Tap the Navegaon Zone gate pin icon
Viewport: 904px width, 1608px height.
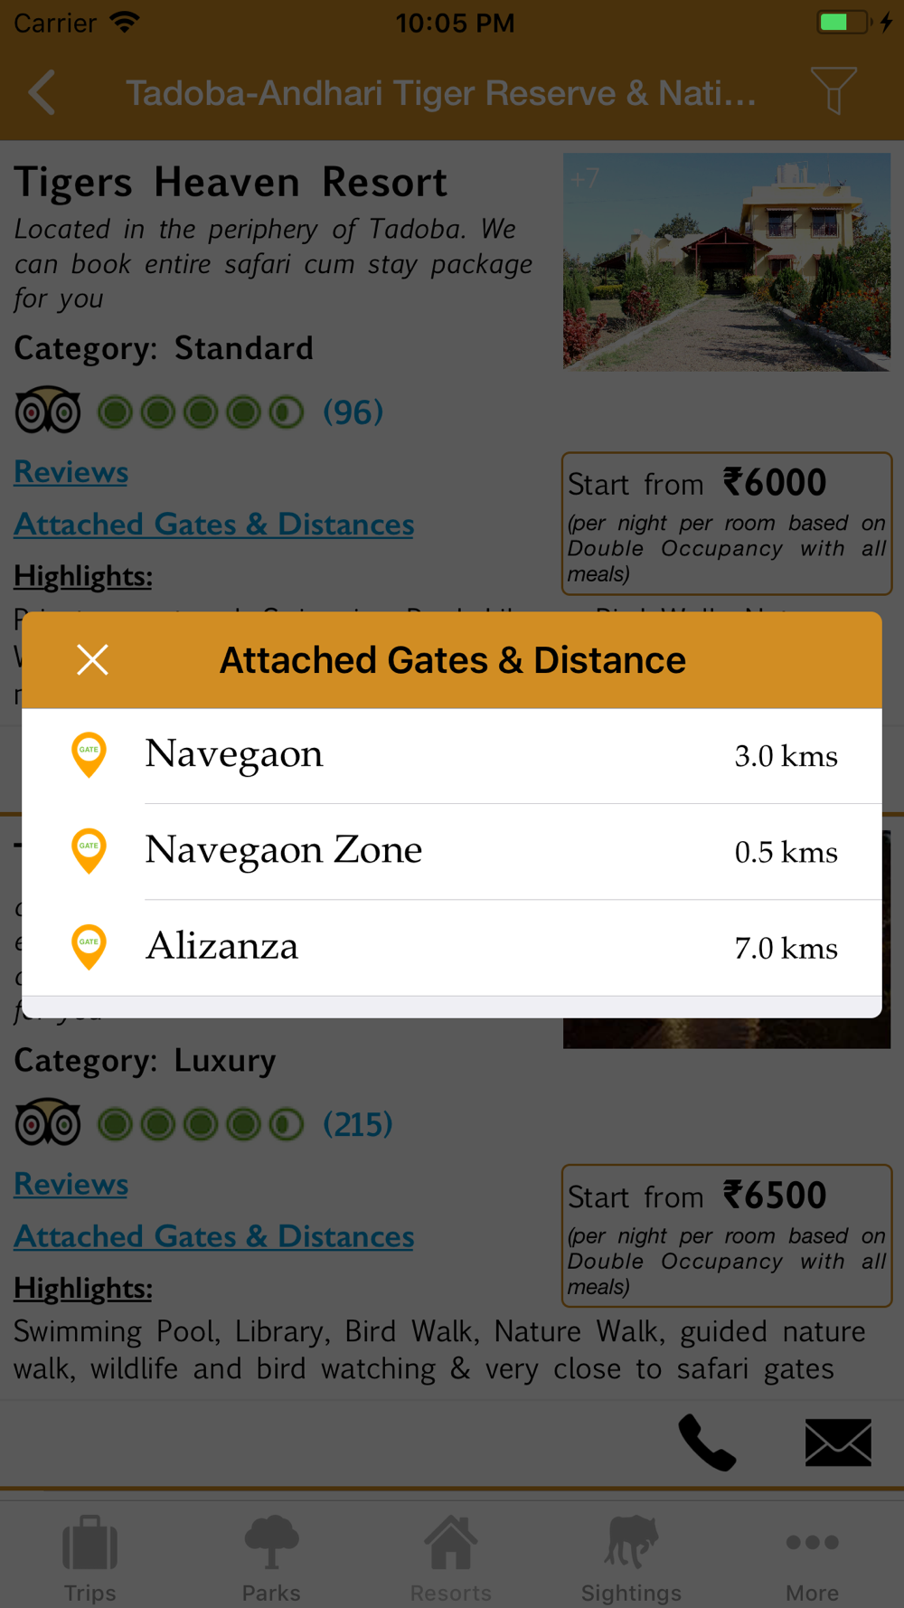89,851
